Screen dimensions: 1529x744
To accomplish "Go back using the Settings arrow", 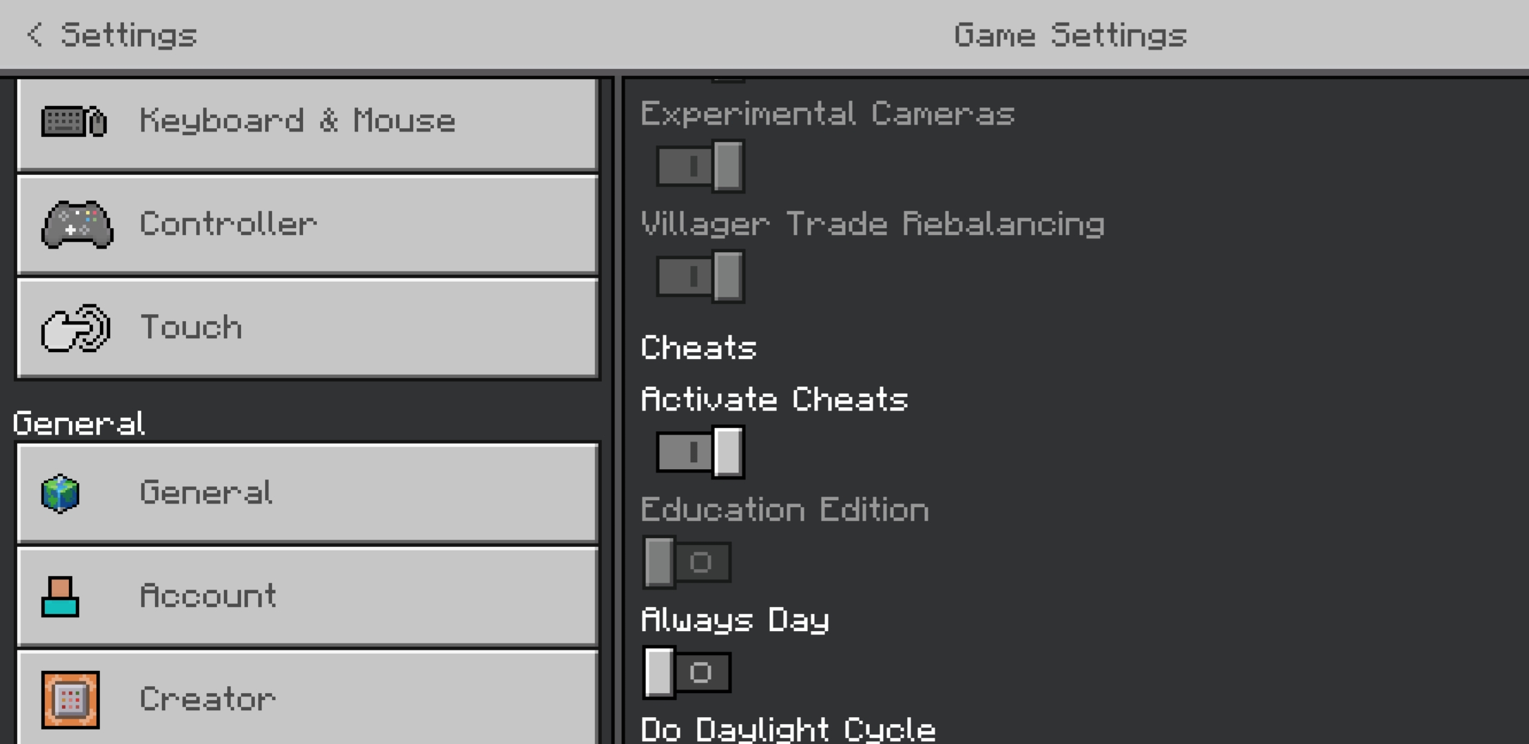I will pos(34,34).
